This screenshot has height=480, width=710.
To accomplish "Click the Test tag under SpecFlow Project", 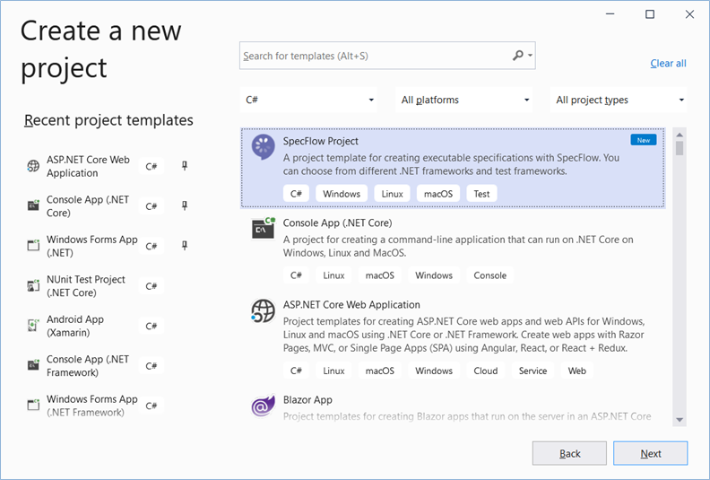I will [481, 194].
